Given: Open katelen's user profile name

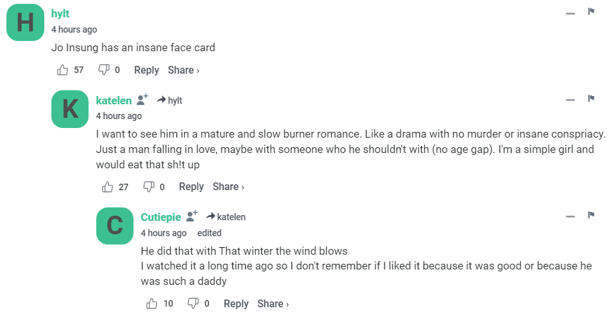Looking at the screenshot, I should click(x=114, y=100).
